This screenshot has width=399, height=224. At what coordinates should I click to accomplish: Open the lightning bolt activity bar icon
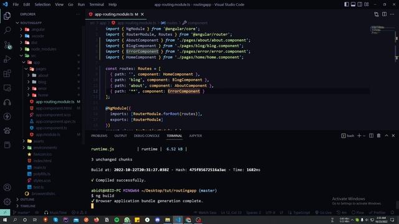7,116
